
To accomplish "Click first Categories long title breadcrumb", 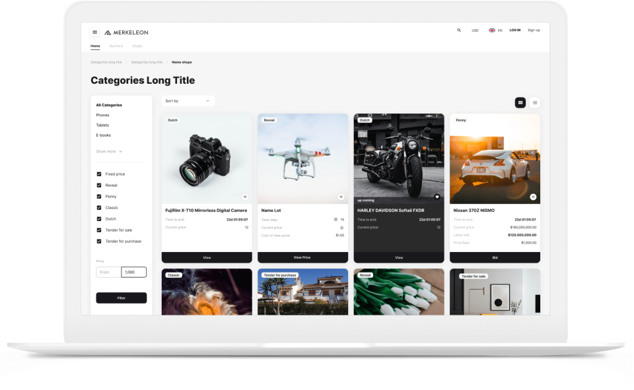I will [106, 62].
